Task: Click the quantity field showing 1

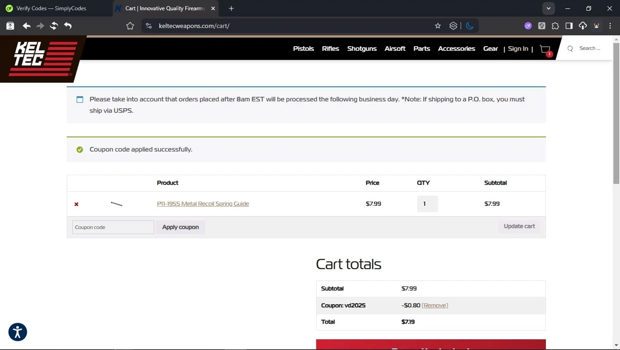Action: [x=427, y=204]
